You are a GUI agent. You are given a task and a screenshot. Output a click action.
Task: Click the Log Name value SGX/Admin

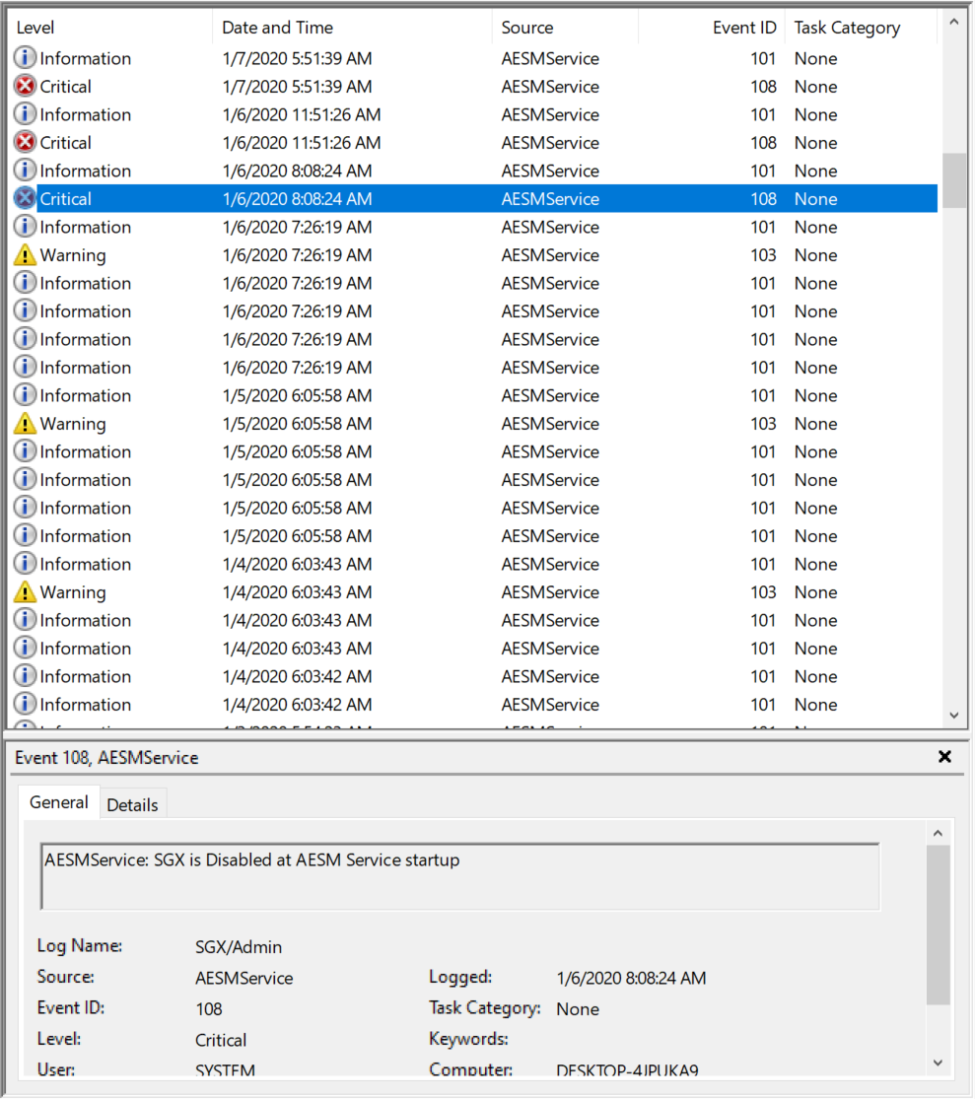coord(239,947)
